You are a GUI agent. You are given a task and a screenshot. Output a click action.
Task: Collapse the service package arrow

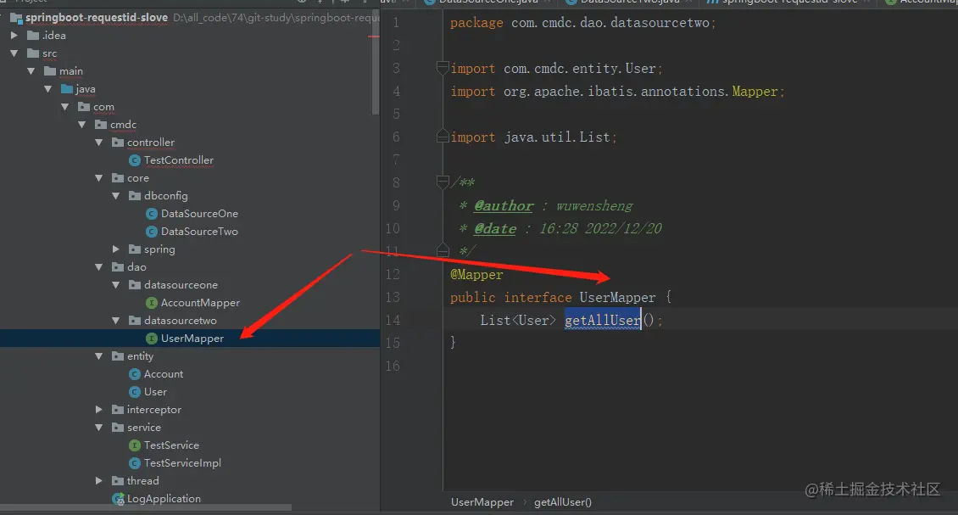[x=99, y=427]
